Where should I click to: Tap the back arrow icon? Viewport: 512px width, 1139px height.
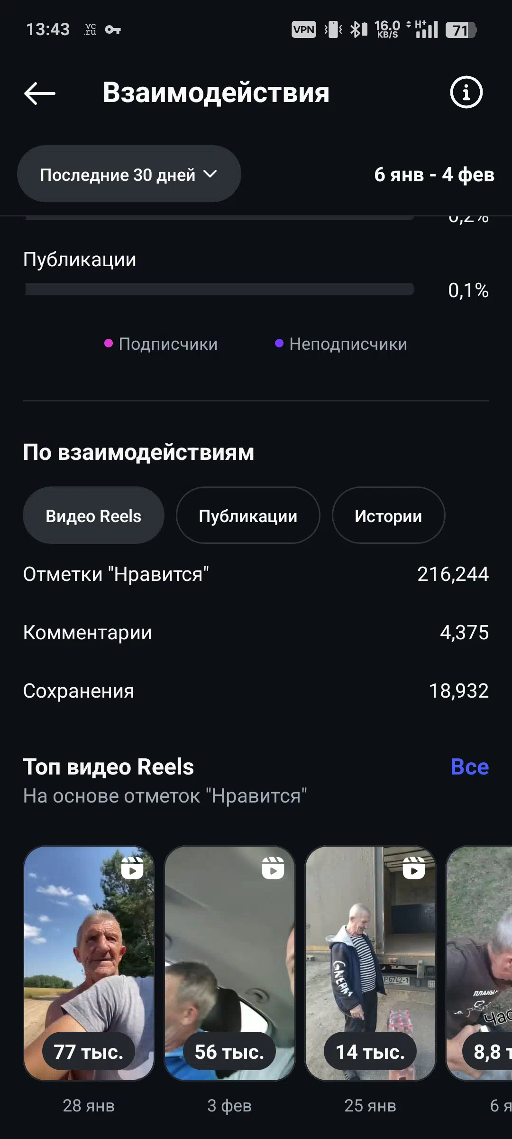(40, 93)
